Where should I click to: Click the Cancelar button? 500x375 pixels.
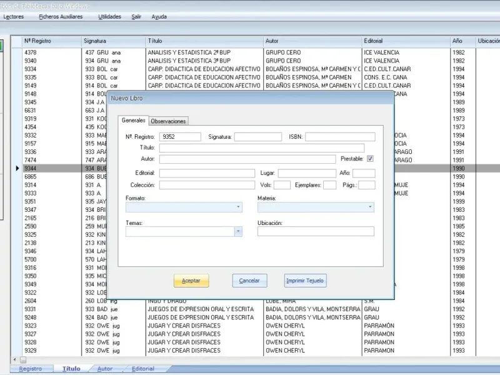pyautogui.click(x=249, y=281)
